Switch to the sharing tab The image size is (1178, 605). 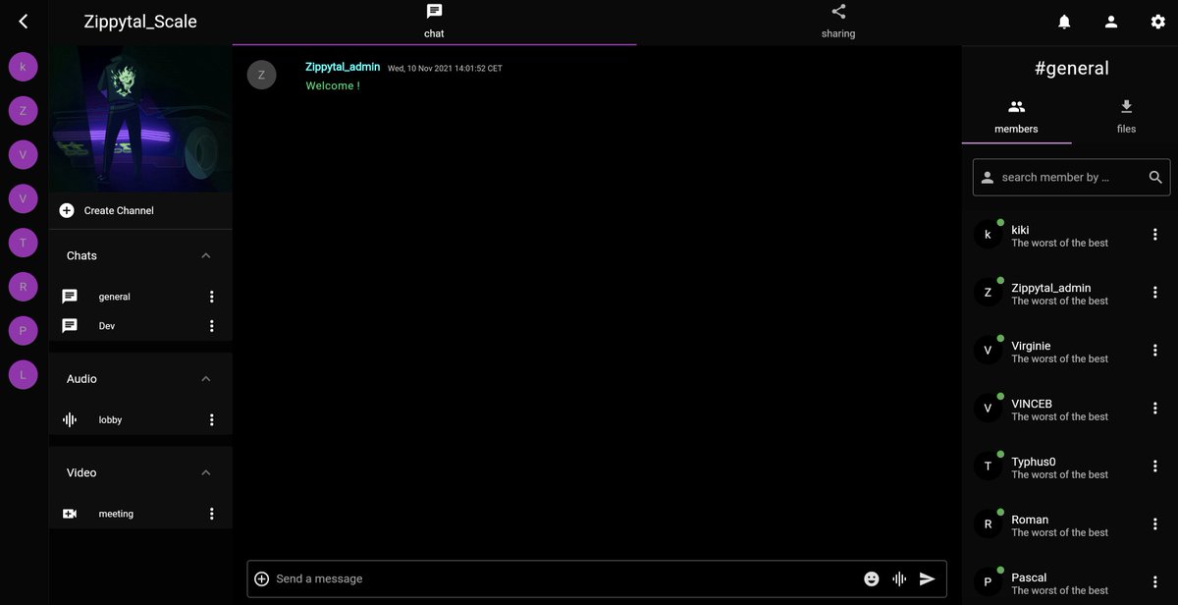(838, 22)
